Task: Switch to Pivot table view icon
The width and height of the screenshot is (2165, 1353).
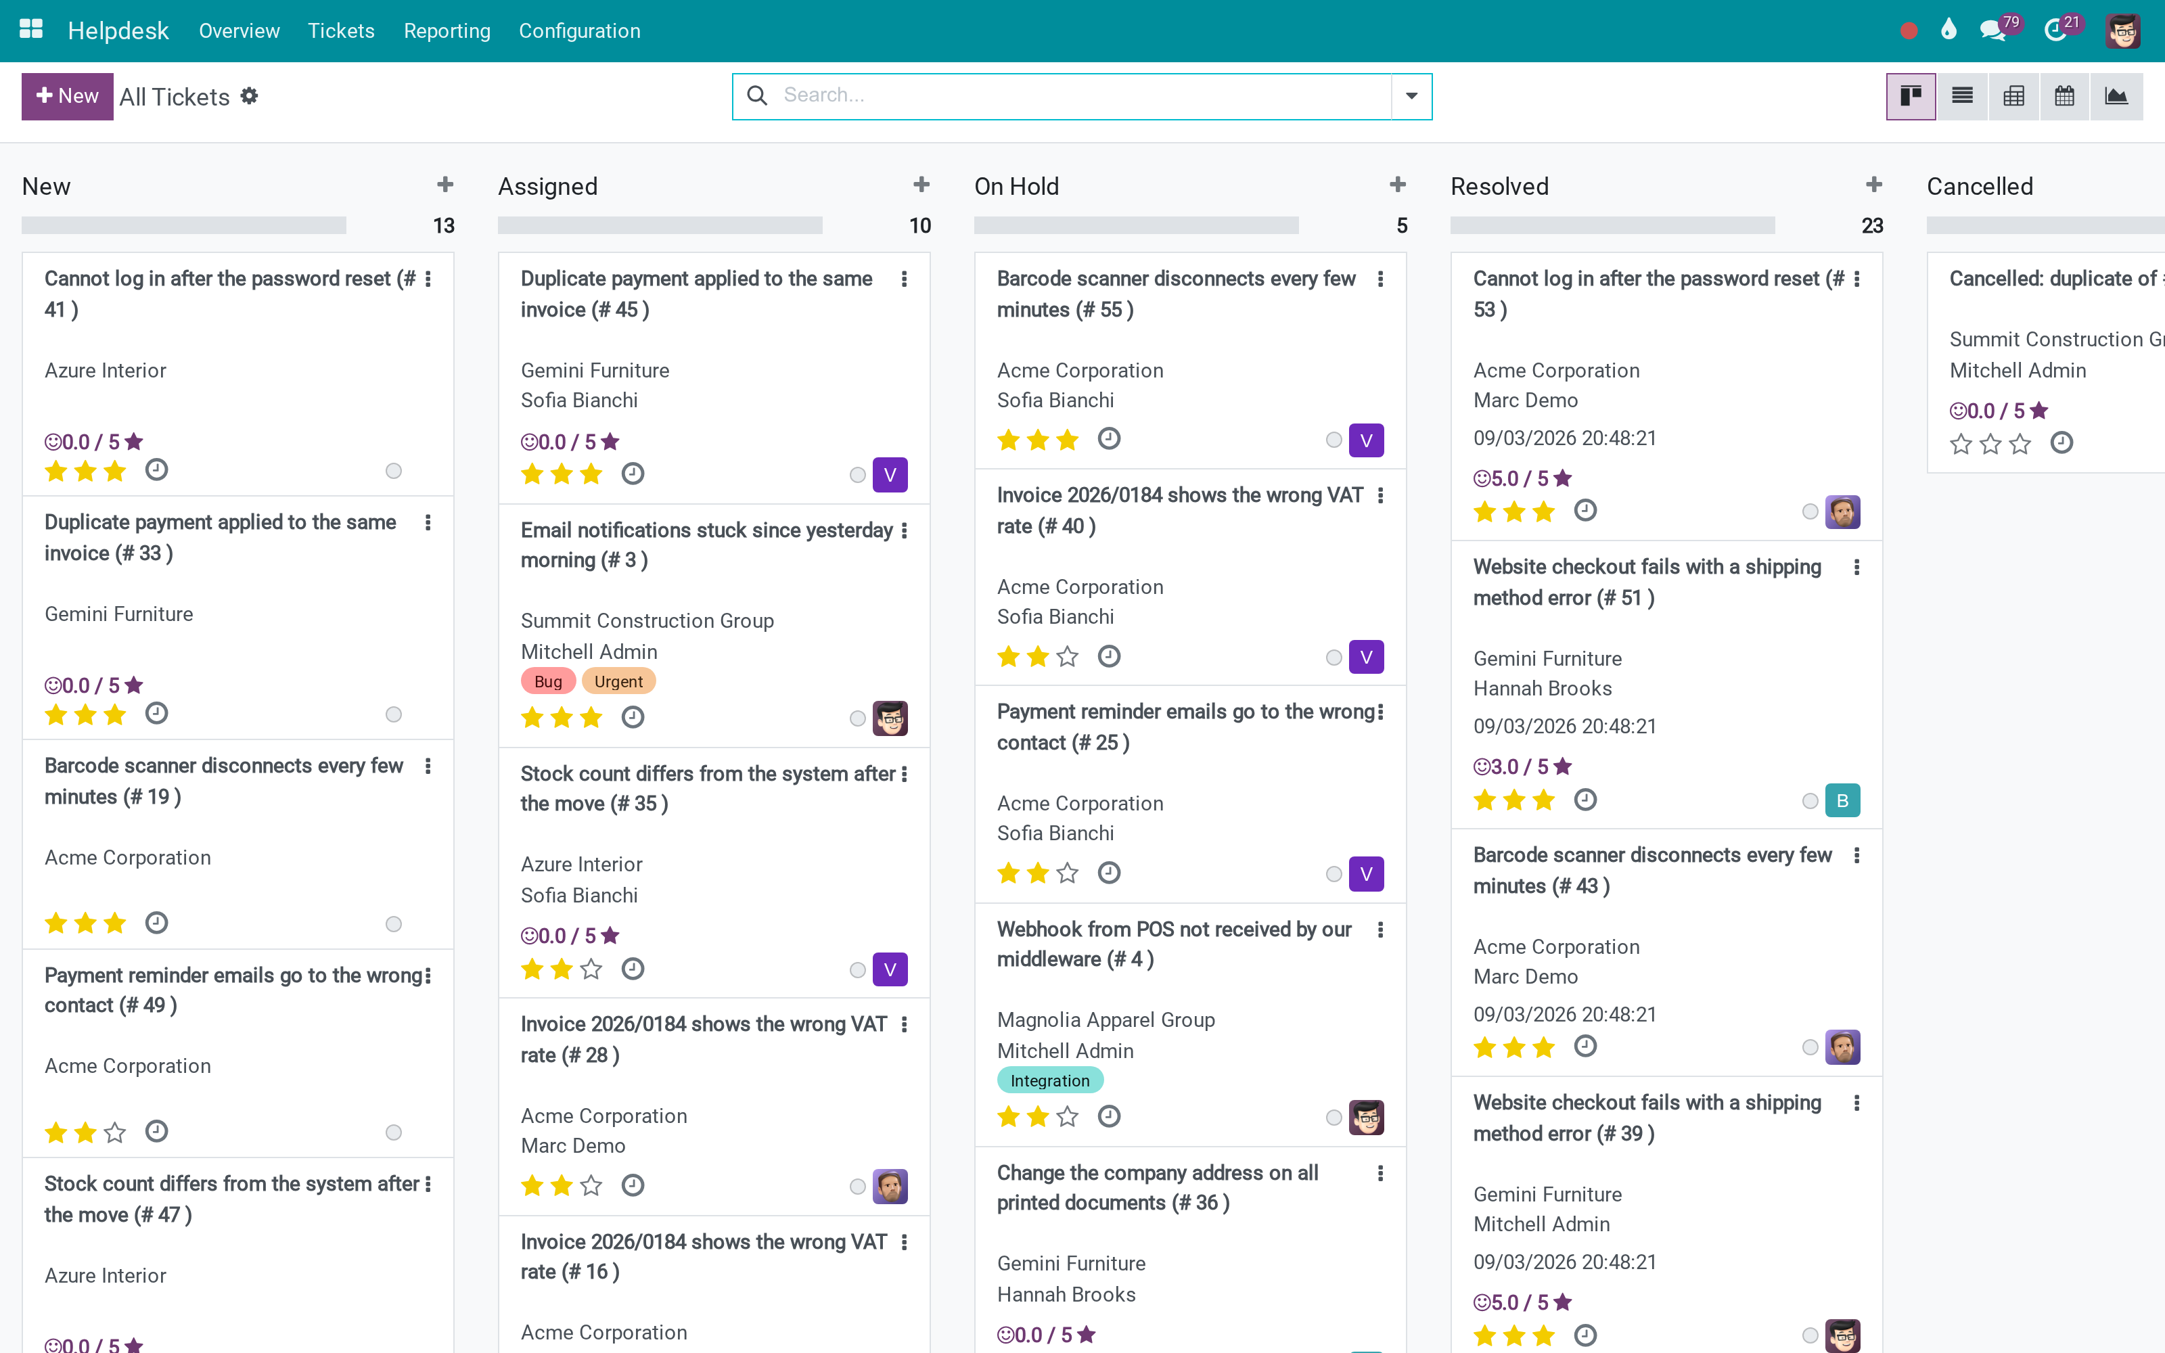Action: pos(2014,96)
